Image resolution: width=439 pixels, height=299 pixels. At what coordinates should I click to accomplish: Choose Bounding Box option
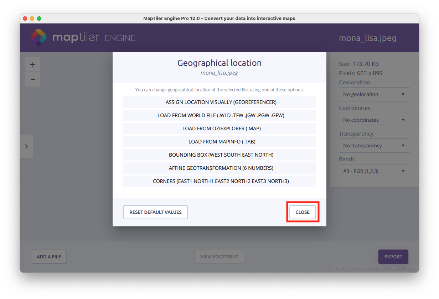point(219,155)
